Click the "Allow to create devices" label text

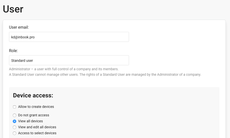coord(36,107)
